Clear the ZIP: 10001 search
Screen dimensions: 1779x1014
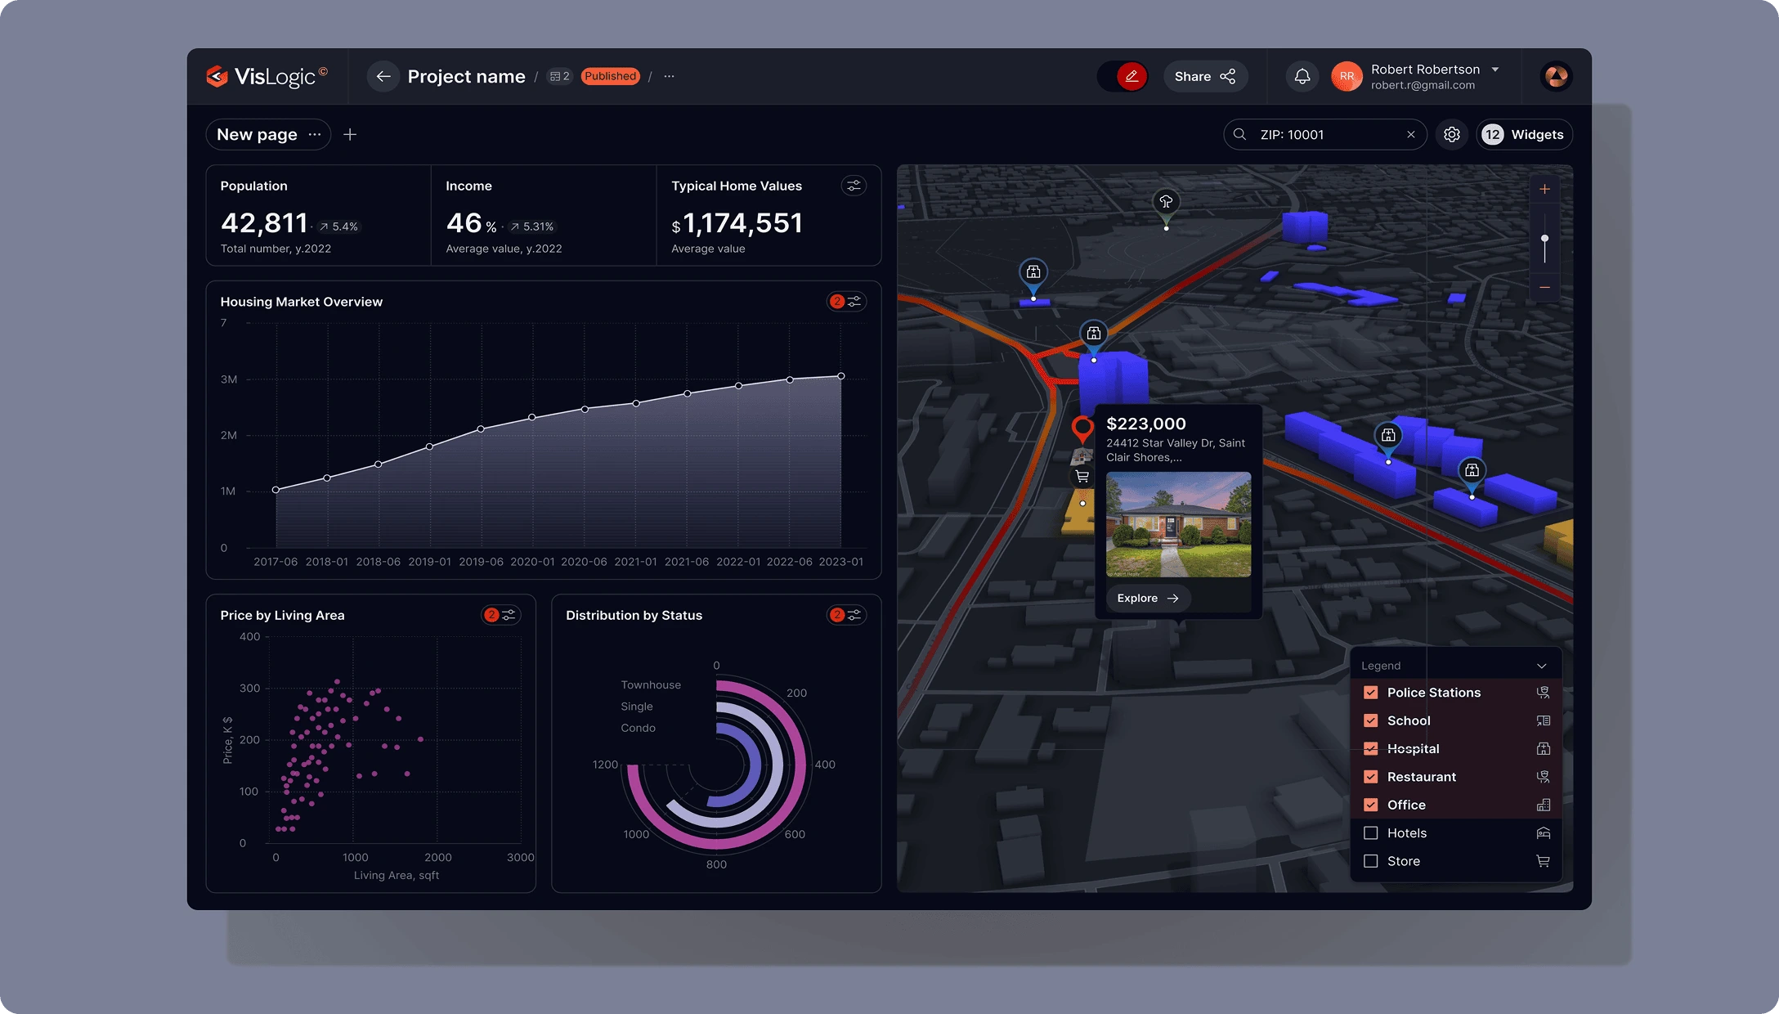pos(1410,134)
